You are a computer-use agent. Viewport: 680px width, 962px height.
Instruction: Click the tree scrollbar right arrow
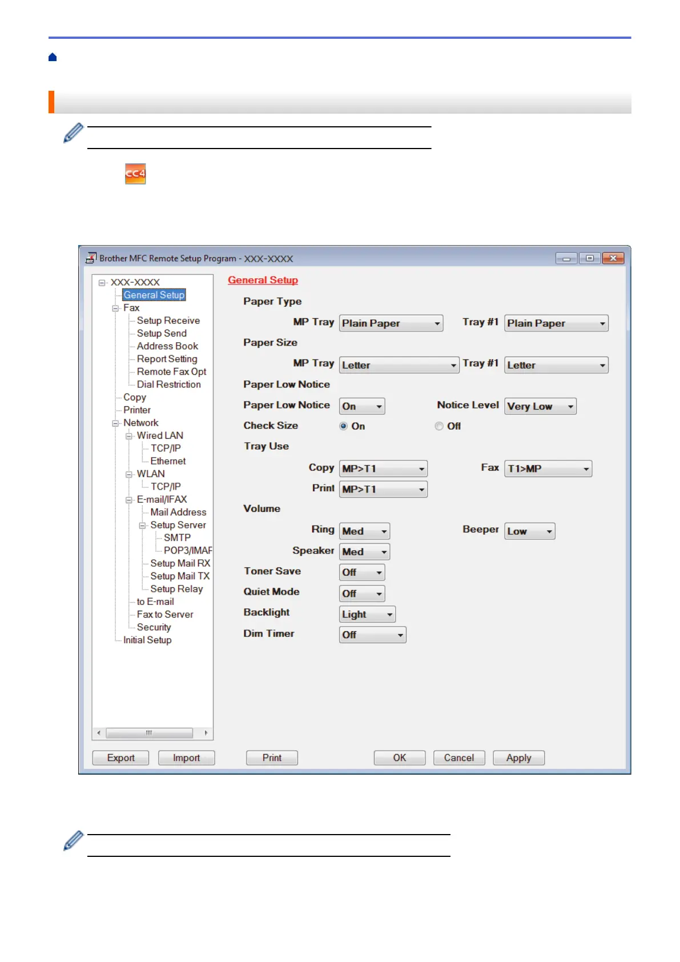pyautogui.click(x=206, y=733)
